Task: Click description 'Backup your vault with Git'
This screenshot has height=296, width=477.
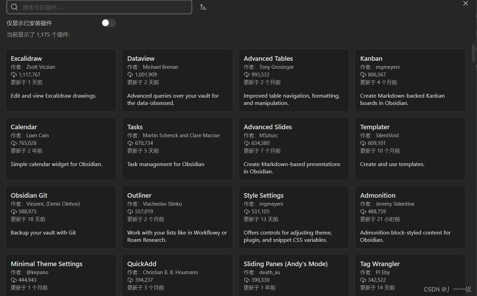Action: (43, 233)
